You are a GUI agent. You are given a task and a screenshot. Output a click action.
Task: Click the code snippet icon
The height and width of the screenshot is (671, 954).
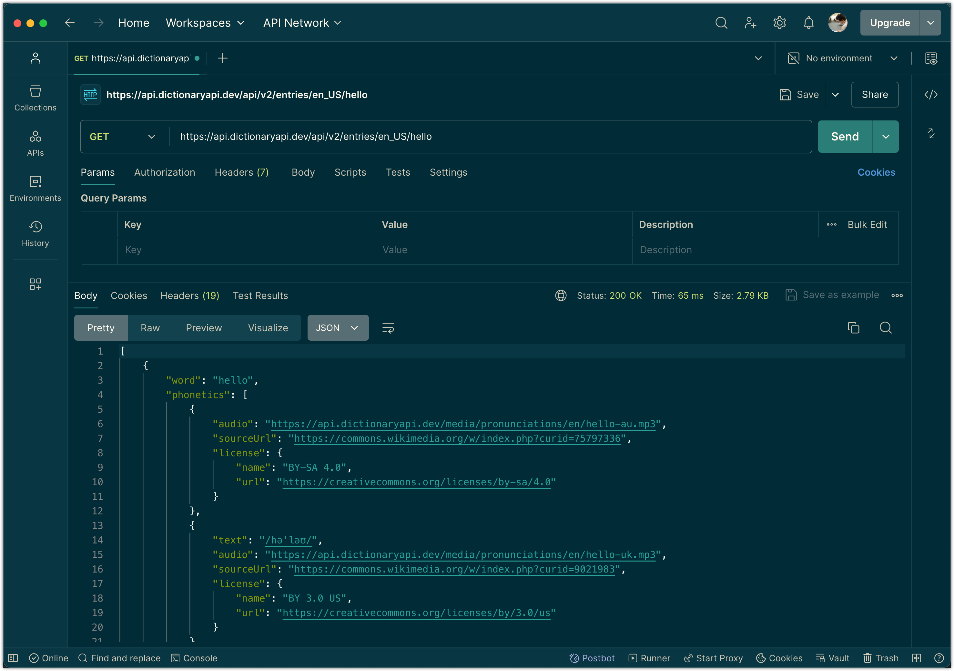[931, 95]
